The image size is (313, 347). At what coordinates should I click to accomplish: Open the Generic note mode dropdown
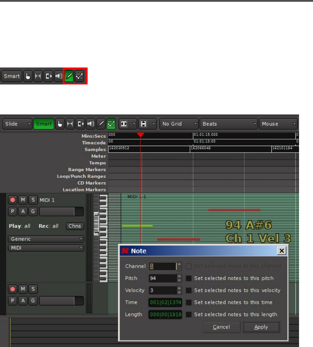click(x=46, y=239)
